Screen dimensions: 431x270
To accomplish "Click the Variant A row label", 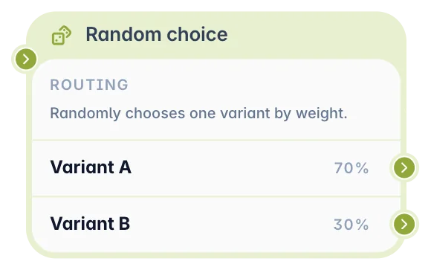I will click(91, 167).
